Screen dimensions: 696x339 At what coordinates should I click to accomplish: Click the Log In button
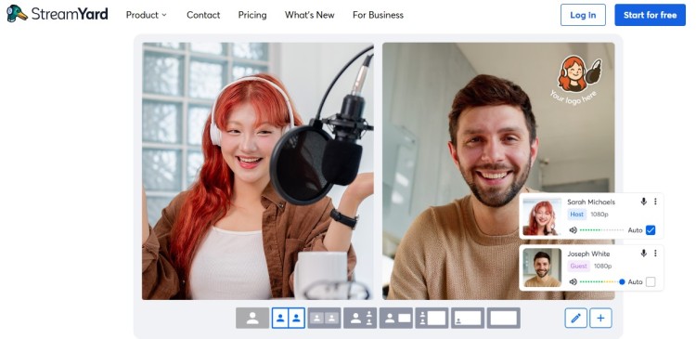click(583, 15)
